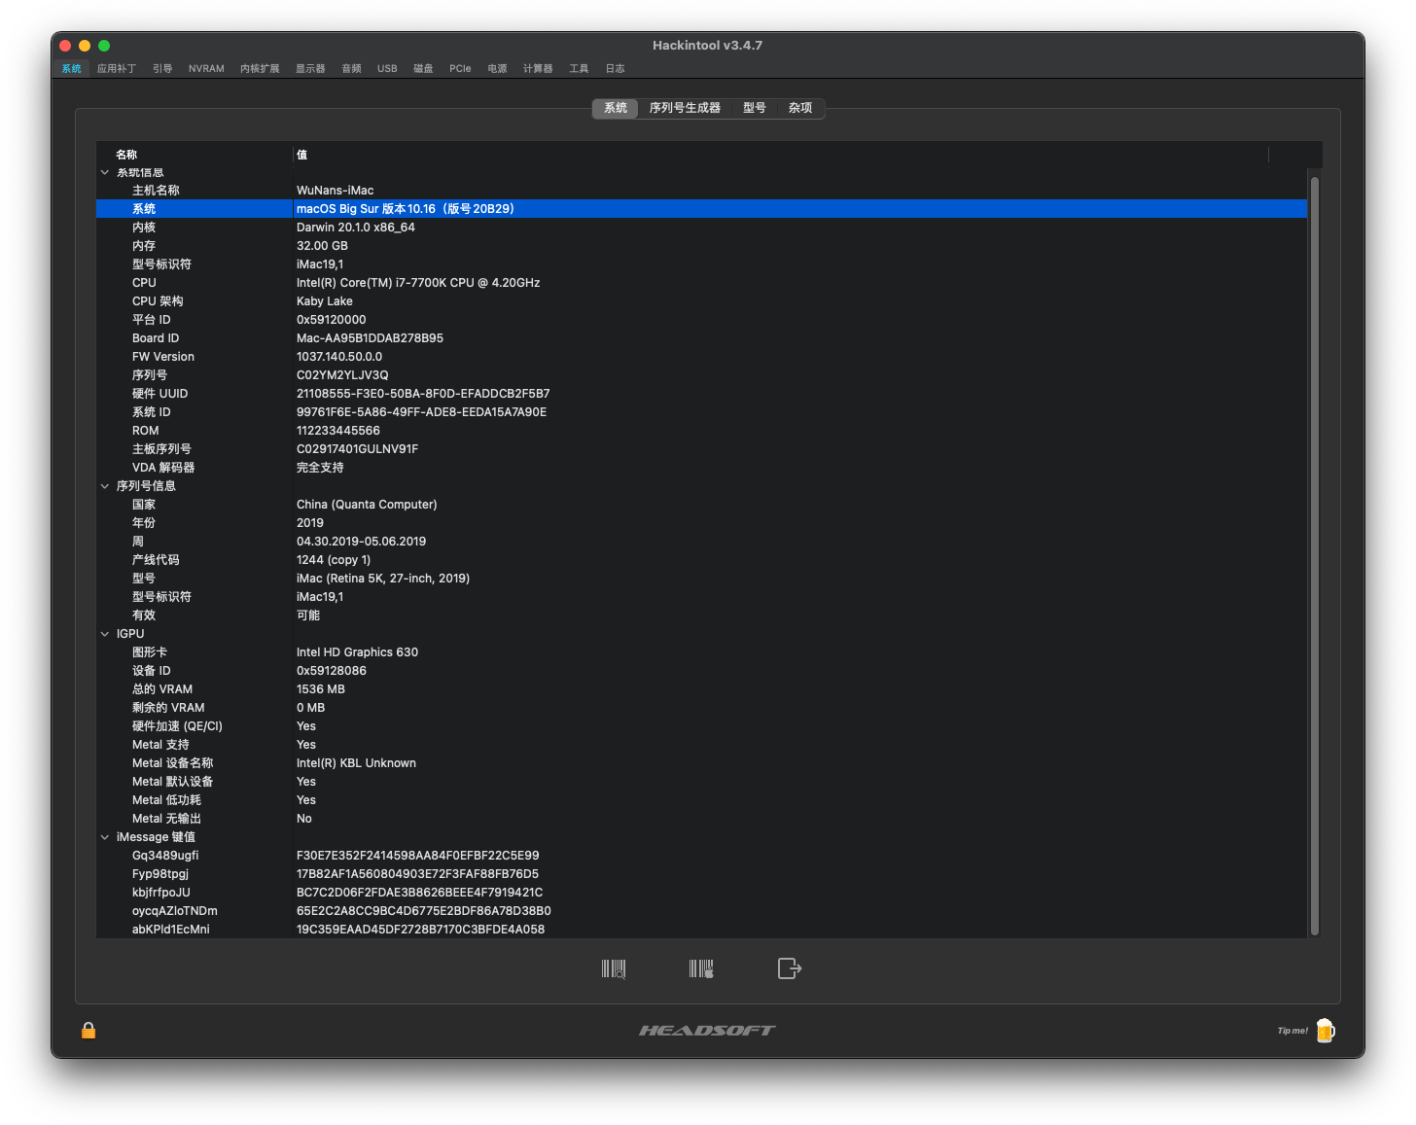Click value 04.30.2019-05.06.2019
This screenshot has height=1125, width=1416.
tap(361, 542)
